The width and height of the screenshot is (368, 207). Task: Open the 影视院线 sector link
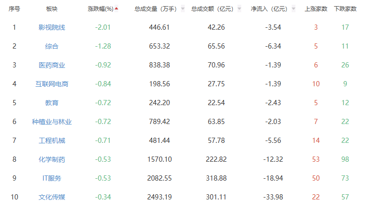[52, 27]
